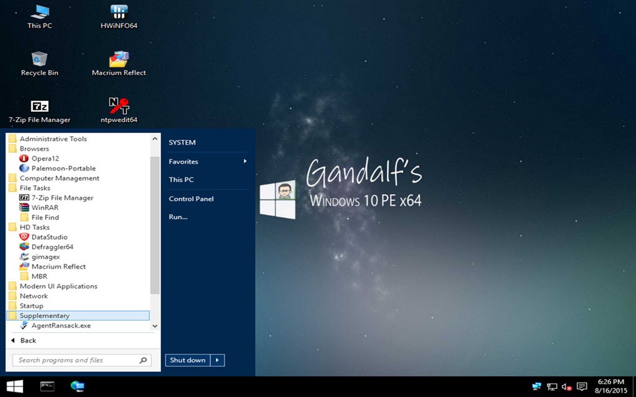Open the This PC desktop icon

pos(39,16)
